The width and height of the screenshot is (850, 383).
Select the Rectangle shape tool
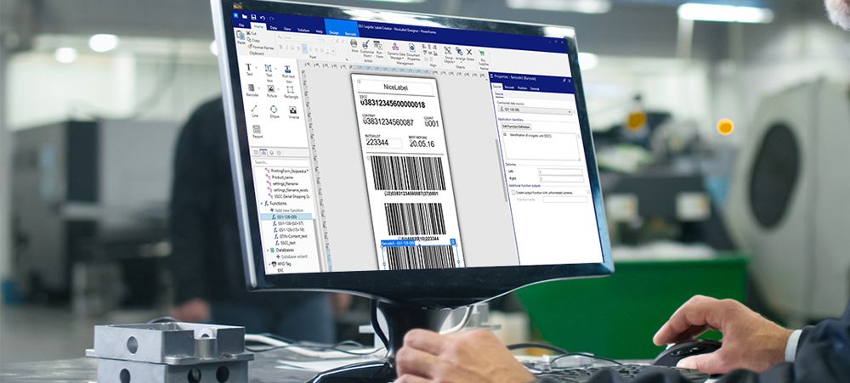tap(291, 92)
